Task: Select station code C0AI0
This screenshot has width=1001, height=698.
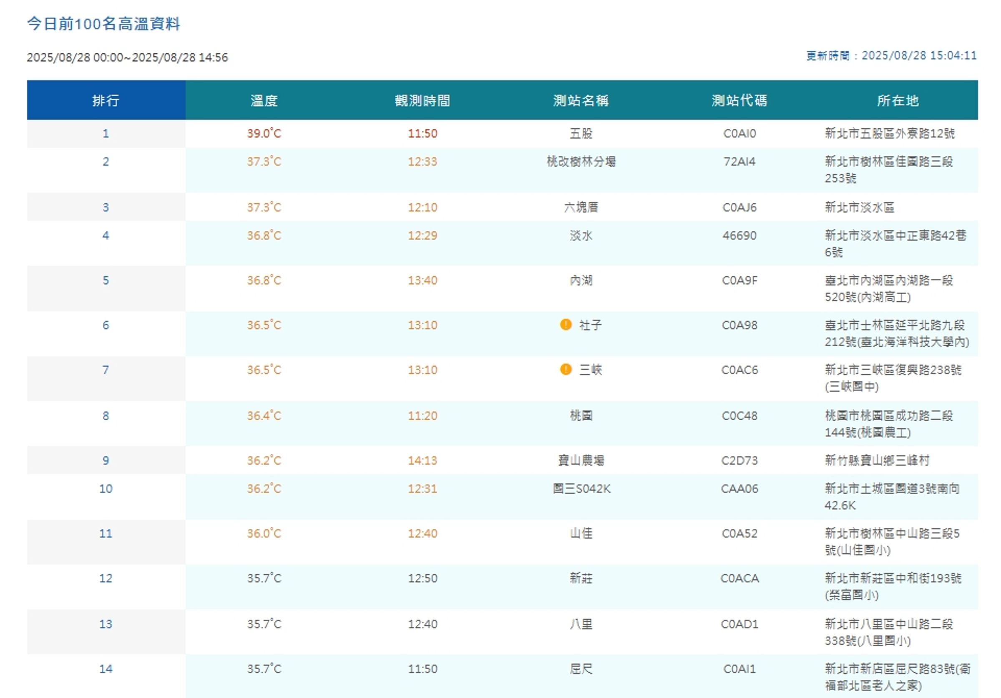Action: [739, 133]
